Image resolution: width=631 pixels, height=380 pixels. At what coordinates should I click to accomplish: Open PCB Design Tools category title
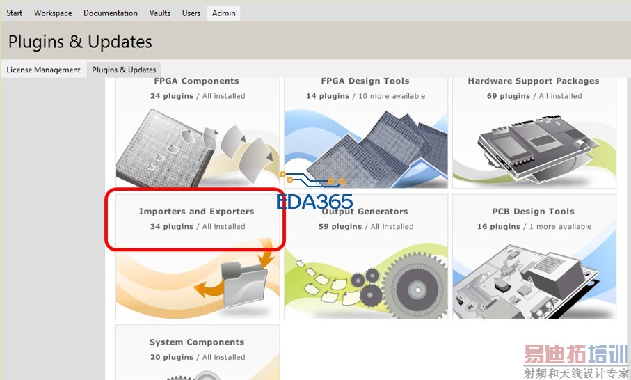[533, 212]
